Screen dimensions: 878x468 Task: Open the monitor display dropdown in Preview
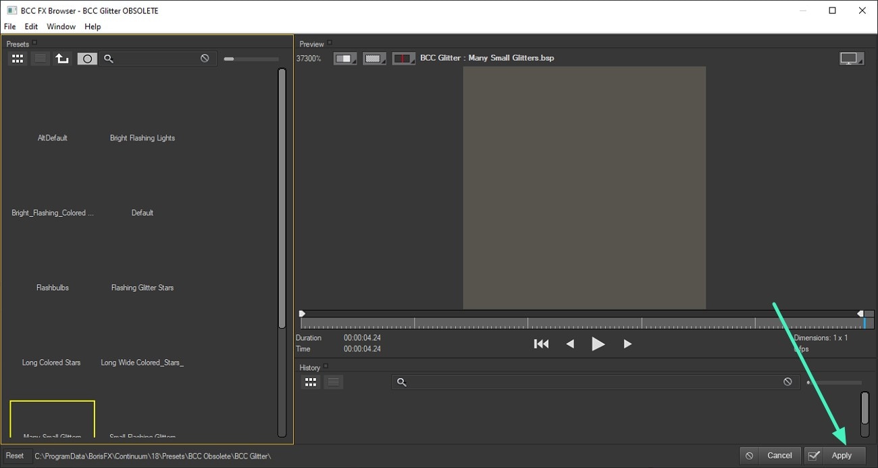[852, 59]
